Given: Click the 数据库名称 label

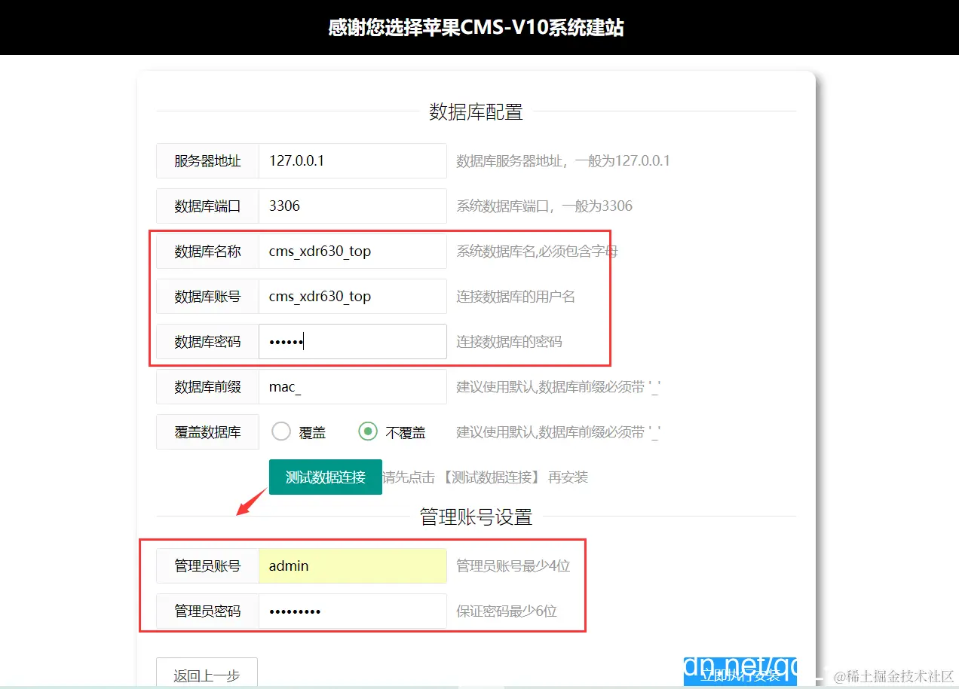Looking at the screenshot, I should 207,251.
